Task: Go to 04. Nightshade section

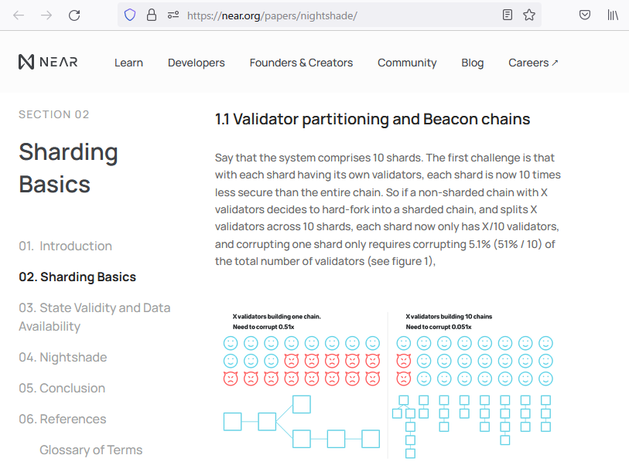Action: tap(63, 357)
